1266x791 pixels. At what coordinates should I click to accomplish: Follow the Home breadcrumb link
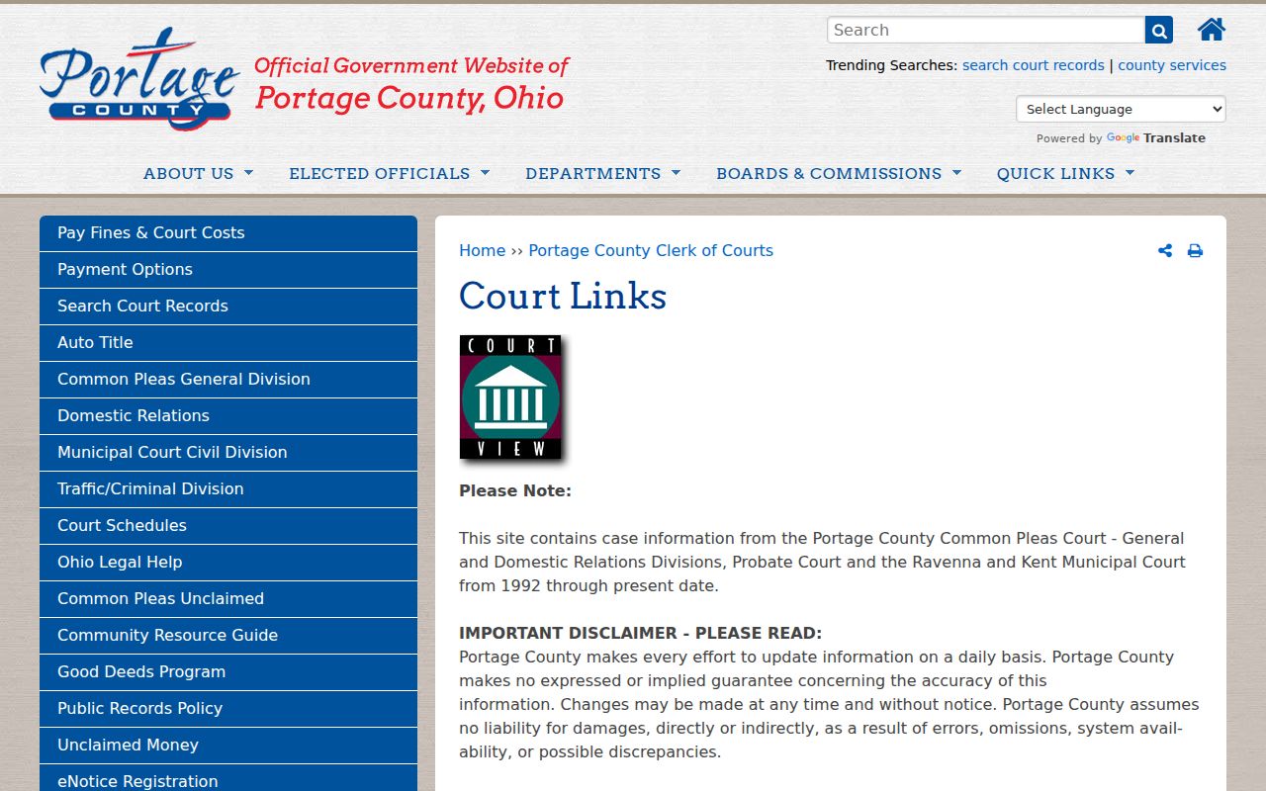click(x=483, y=251)
